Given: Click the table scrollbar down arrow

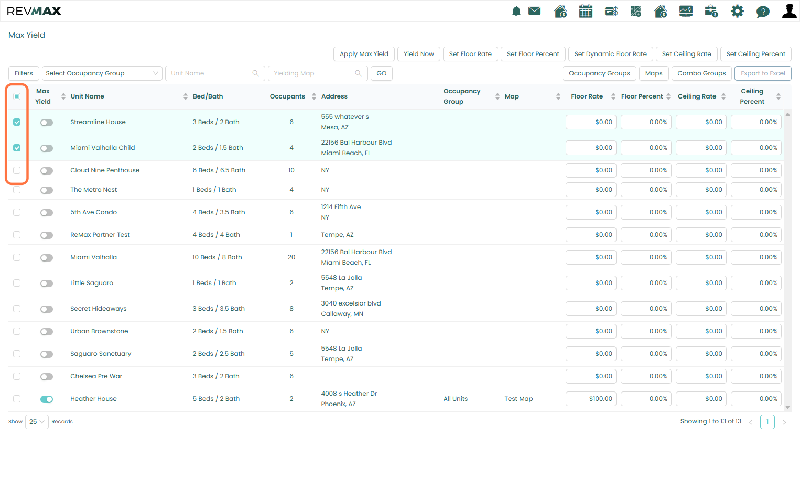Looking at the screenshot, I should click(787, 407).
